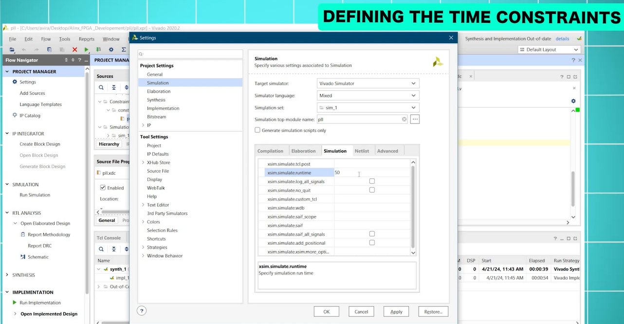
Task: Click the green Run toolbar icon
Action: [86, 50]
